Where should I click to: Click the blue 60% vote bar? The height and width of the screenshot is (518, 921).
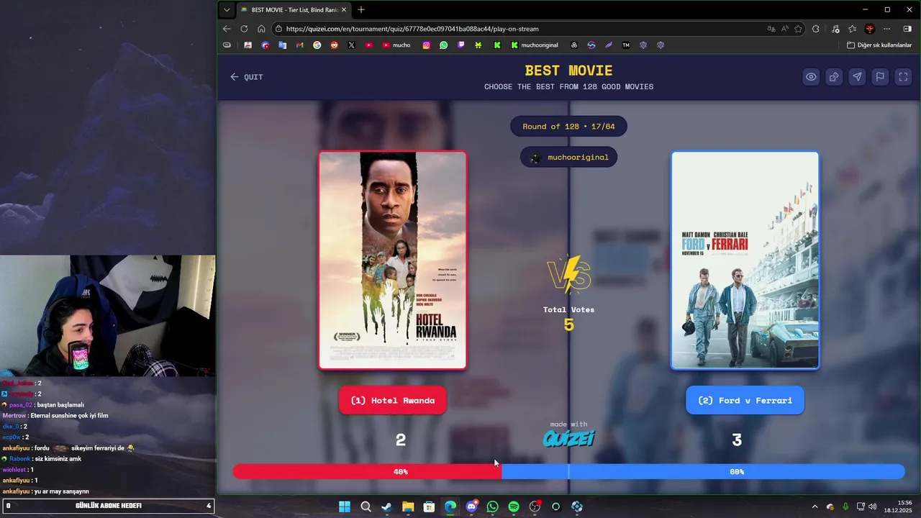pyautogui.click(x=703, y=472)
